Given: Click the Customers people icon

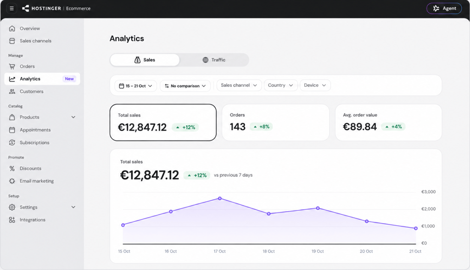Looking at the screenshot, I should (x=12, y=91).
